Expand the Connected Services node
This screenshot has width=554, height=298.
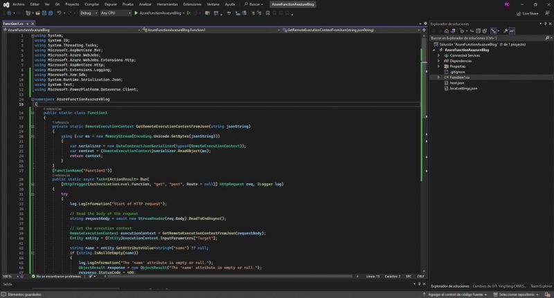coord(439,55)
